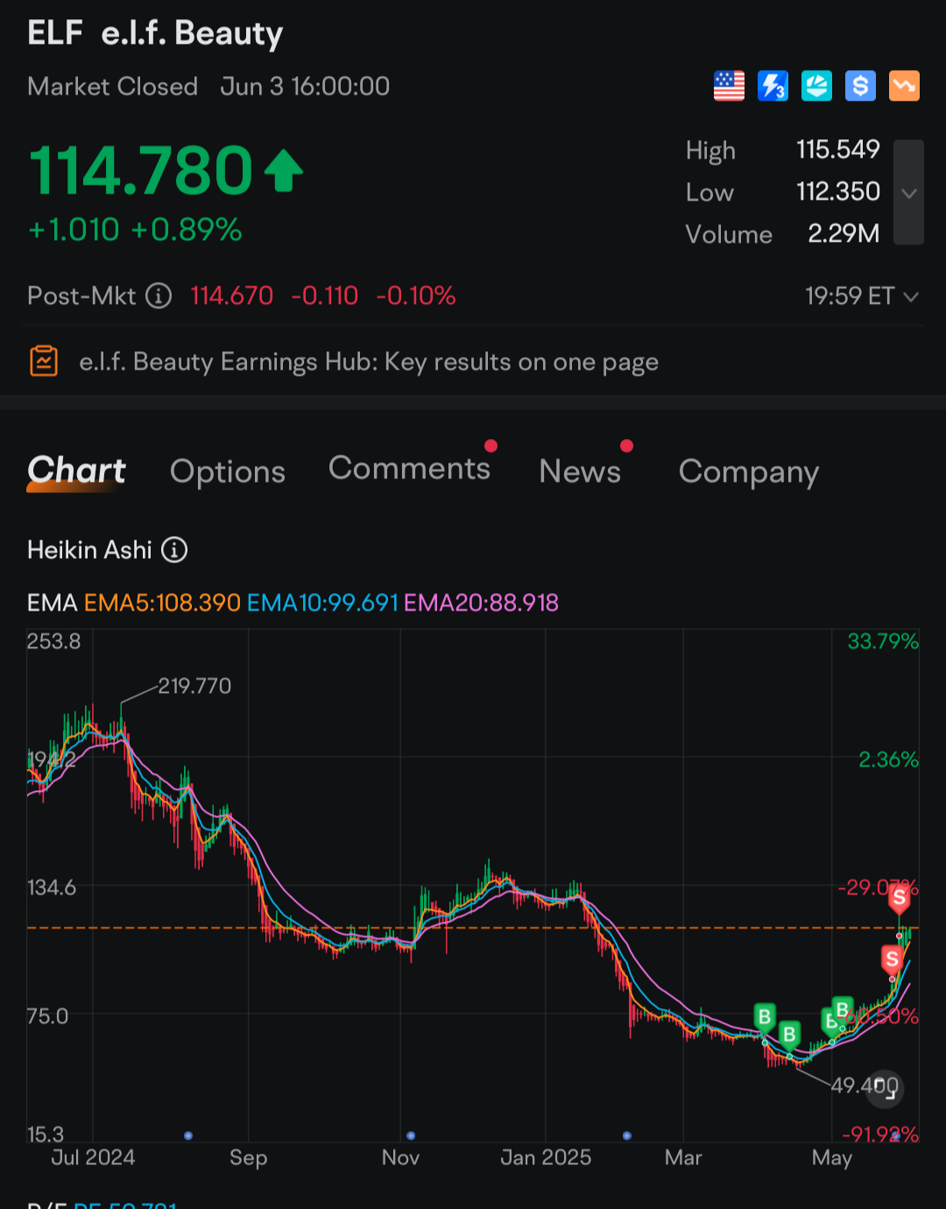Open the News tab
Image resolution: width=946 pixels, height=1209 pixels.
click(x=580, y=471)
